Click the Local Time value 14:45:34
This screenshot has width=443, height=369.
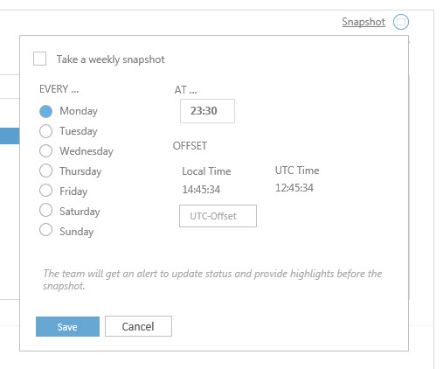pos(201,190)
